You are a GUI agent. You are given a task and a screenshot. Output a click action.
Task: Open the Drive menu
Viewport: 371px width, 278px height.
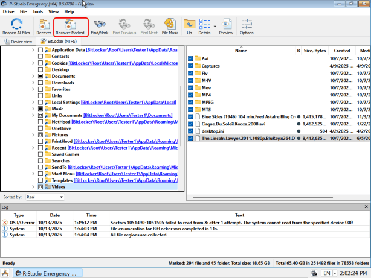(8, 11)
